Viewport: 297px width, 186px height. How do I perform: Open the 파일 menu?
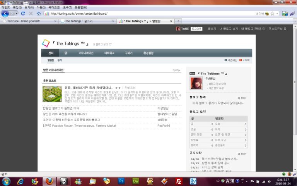[5, 8]
